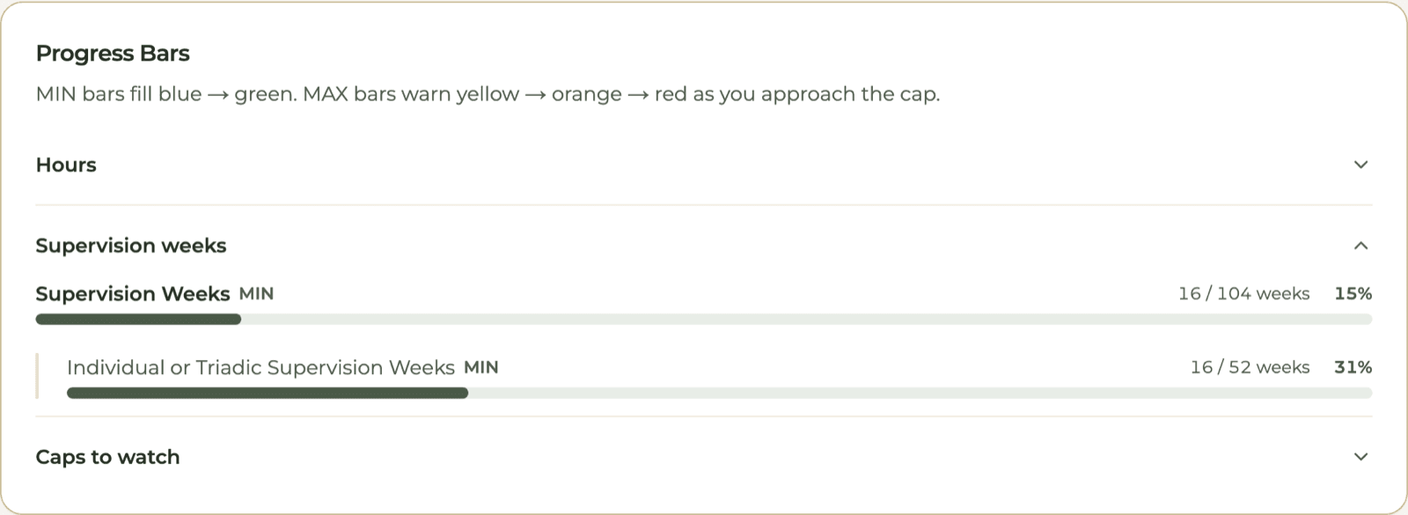Select the Individual or Triadic Supervision Weeks label
1408x515 pixels.
[x=260, y=368]
